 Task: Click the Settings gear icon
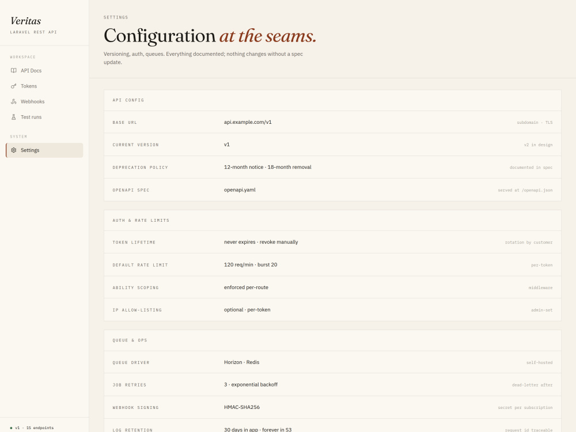(x=14, y=150)
